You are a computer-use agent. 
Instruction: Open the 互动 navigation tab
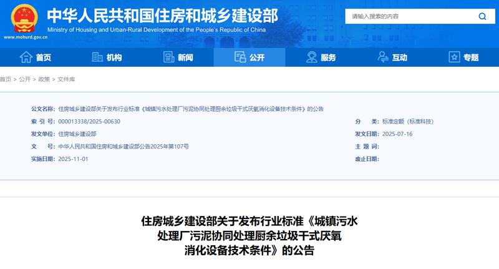tap(392, 57)
